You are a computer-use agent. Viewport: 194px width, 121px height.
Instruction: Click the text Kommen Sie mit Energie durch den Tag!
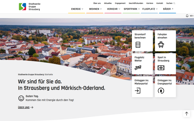click(x=50, y=100)
